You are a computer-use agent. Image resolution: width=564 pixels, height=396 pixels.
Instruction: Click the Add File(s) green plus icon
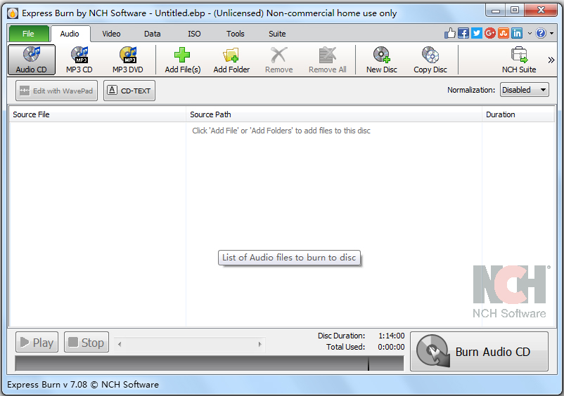[x=182, y=55]
